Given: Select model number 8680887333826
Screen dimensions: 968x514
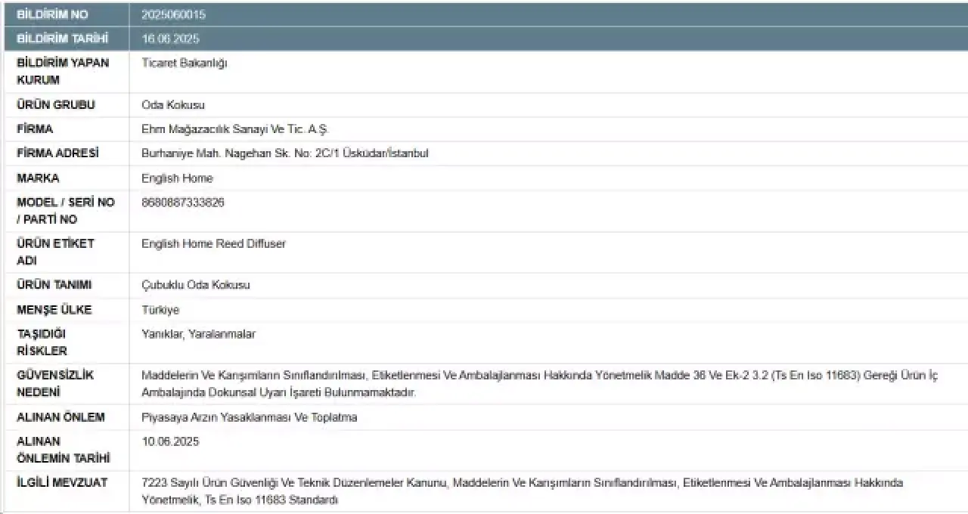Looking at the screenshot, I should [x=183, y=203].
